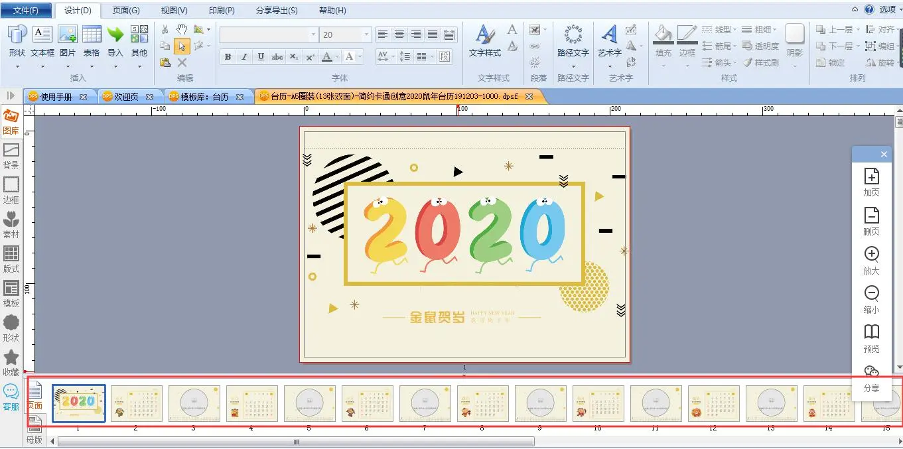Click the 加页 add page icon
This screenshot has width=903, height=449.
tap(871, 182)
